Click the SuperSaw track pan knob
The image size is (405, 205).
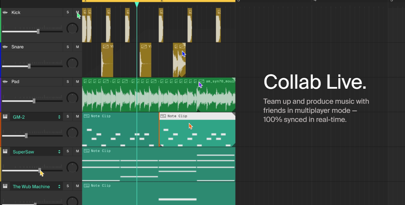(72, 167)
